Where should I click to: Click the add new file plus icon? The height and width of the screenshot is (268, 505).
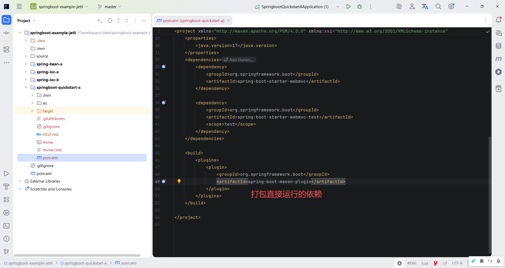click(x=99, y=20)
